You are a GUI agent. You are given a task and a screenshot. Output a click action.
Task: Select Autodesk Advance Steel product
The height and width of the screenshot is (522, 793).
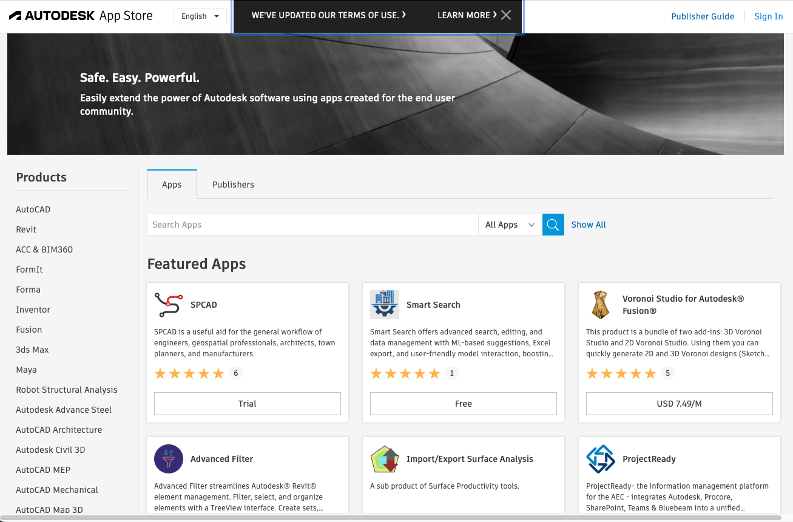coord(64,410)
